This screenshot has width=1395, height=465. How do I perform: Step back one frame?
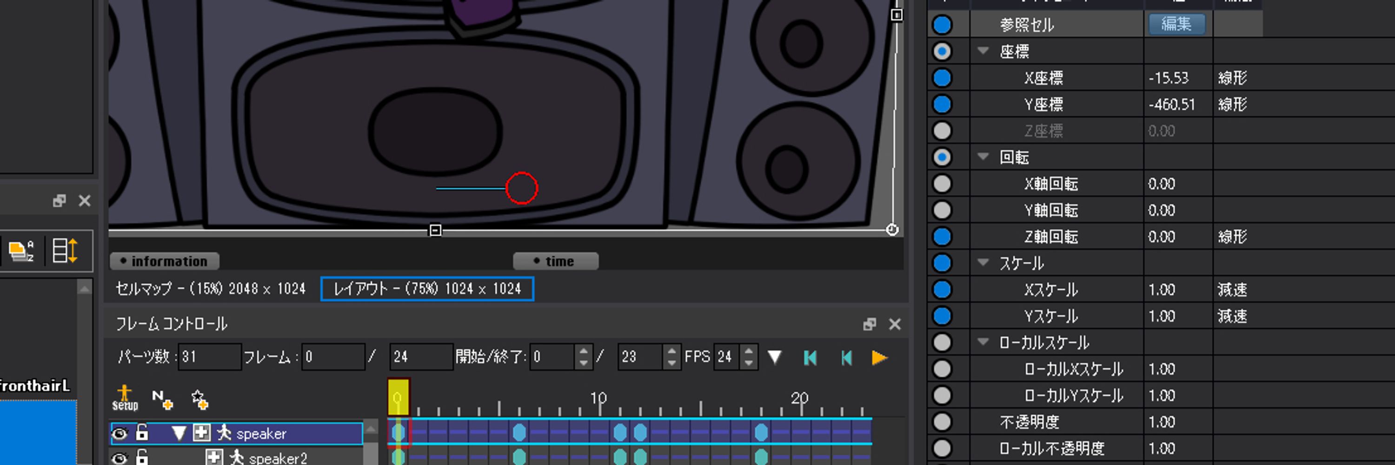[x=846, y=358]
